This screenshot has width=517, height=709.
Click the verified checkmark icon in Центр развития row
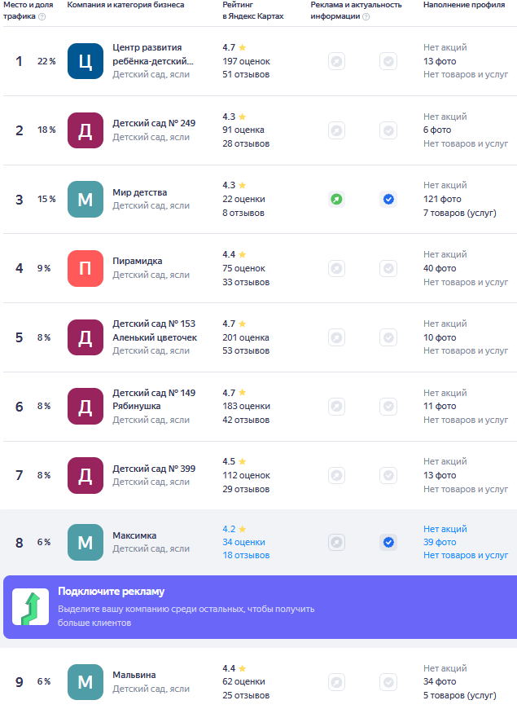(x=388, y=61)
